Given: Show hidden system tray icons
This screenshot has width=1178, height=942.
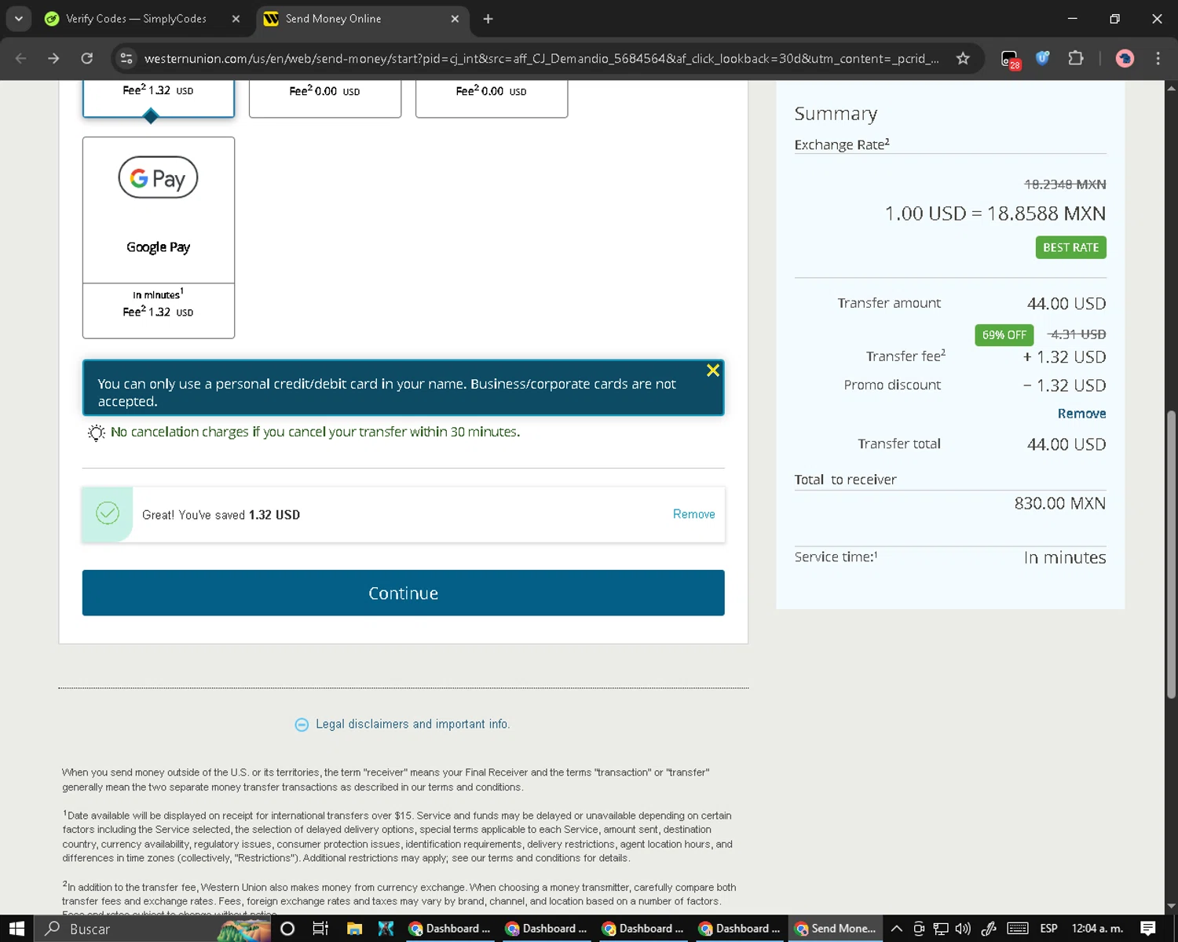Looking at the screenshot, I should pos(896,929).
